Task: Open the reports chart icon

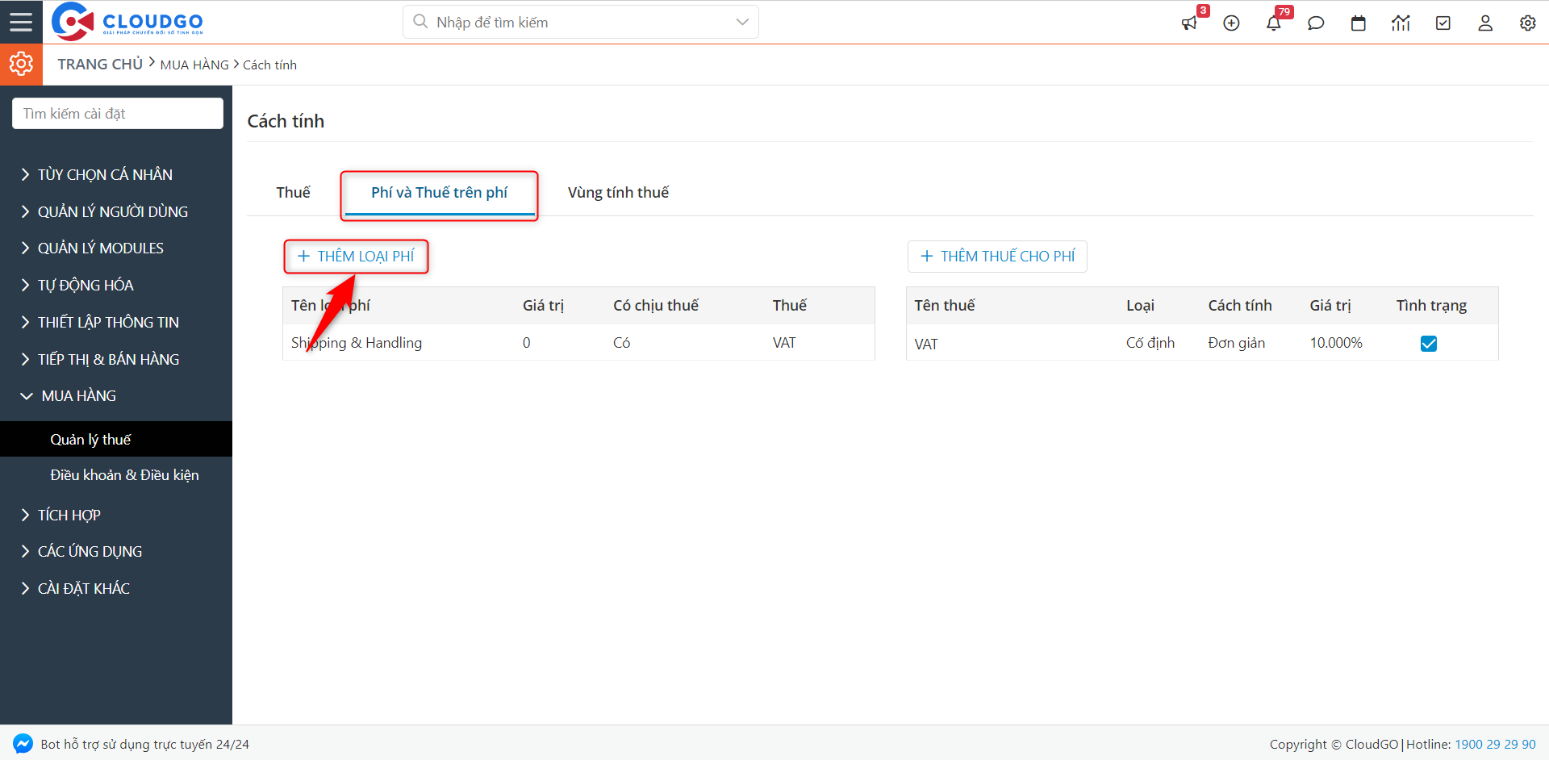Action: click(1401, 23)
